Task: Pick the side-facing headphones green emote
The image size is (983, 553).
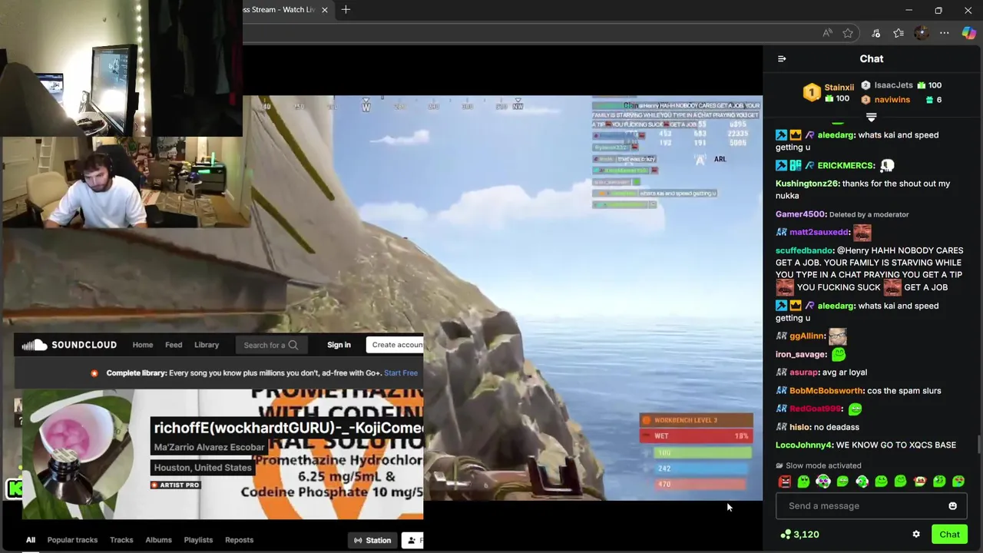Action: point(862,482)
